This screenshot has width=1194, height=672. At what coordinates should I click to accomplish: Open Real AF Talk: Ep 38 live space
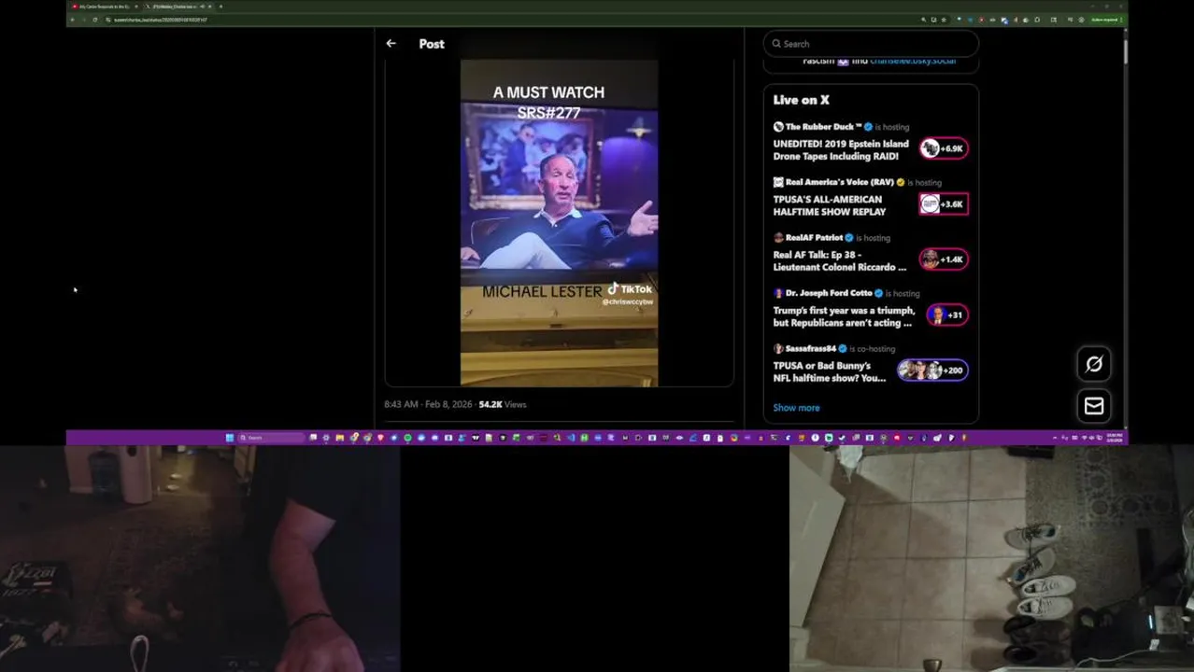tap(840, 260)
